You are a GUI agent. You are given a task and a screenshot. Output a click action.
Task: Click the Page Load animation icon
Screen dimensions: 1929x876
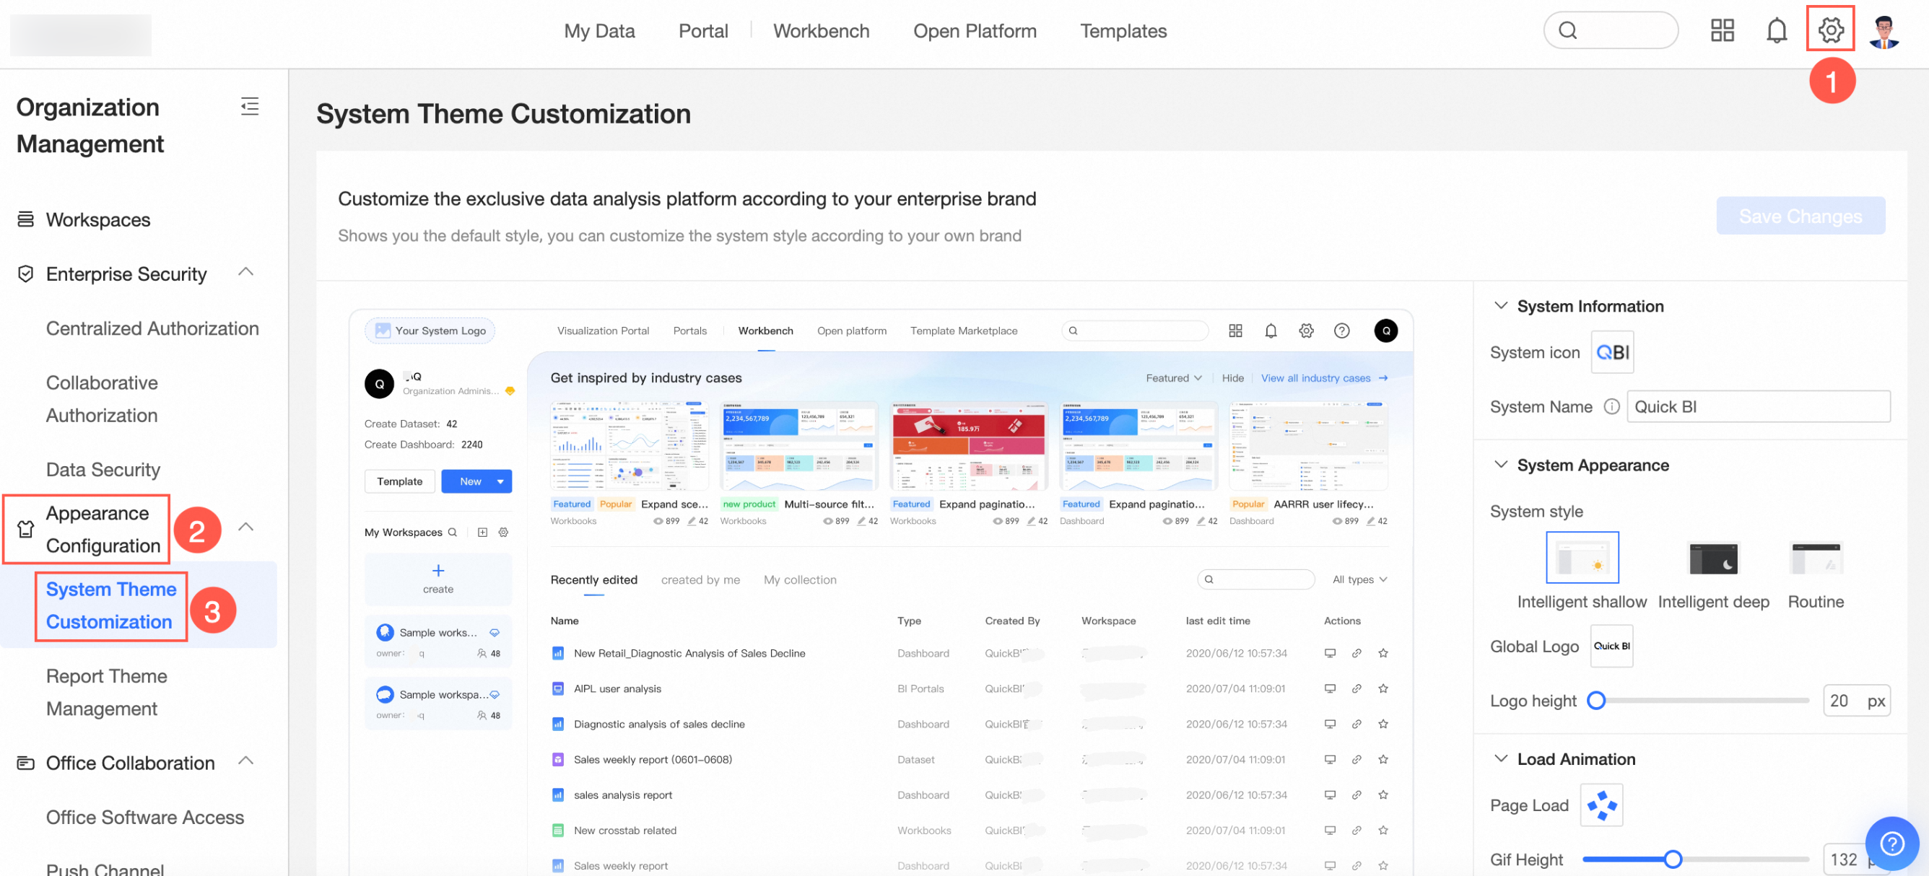(x=1601, y=805)
